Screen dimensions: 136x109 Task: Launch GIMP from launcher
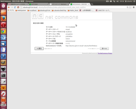[3, 62]
